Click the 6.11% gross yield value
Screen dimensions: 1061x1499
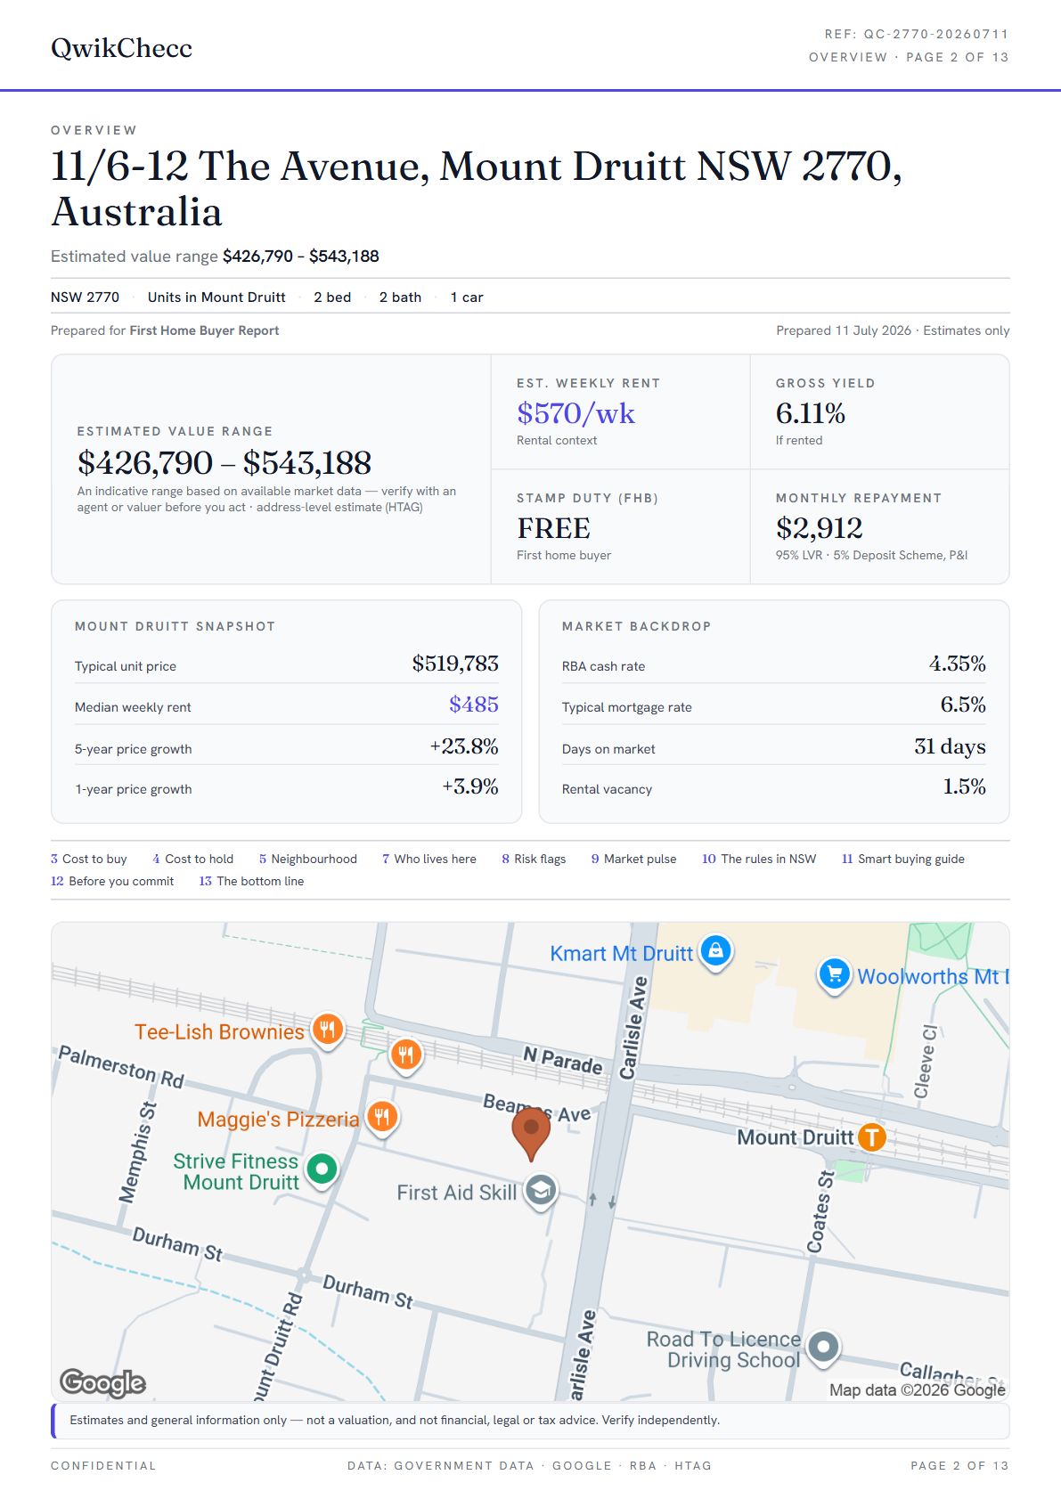click(811, 412)
